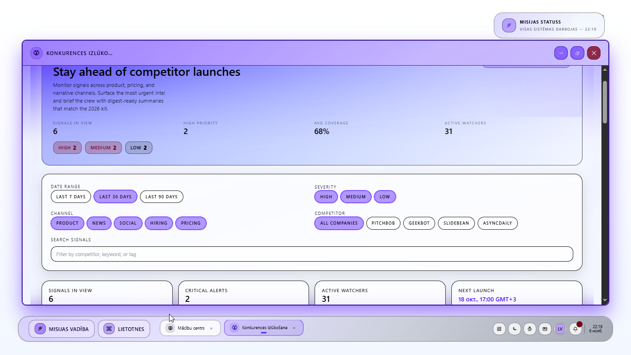The image size is (631, 355).
Task: Click the signals search input field
Action: pos(312,254)
